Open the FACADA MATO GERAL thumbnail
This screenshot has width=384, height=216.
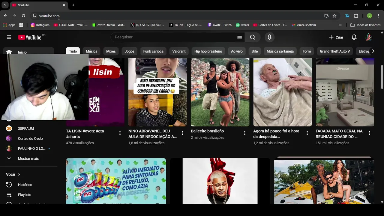(x=345, y=92)
